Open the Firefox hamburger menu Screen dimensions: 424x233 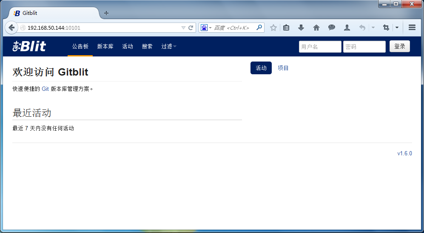[412, 28]
